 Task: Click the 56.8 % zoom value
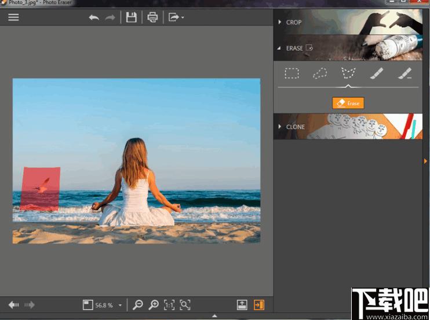click(x=104, y=305)
